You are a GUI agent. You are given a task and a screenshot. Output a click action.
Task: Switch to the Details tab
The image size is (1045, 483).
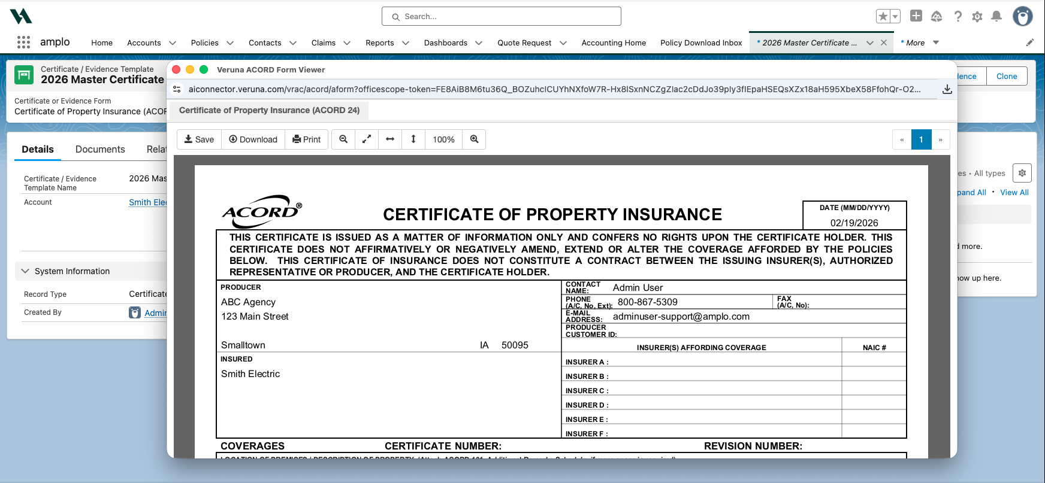click(x=38, y=150)
